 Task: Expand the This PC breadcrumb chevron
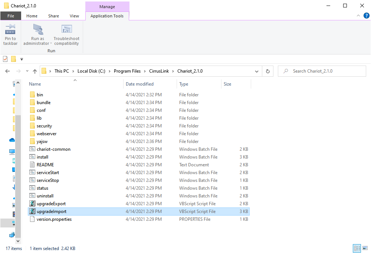pos(73,71)
